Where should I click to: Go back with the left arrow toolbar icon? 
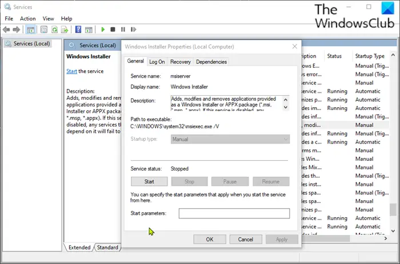point(6,30)
